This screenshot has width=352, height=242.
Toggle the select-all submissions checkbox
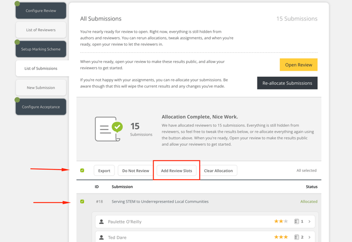[82, 170]
